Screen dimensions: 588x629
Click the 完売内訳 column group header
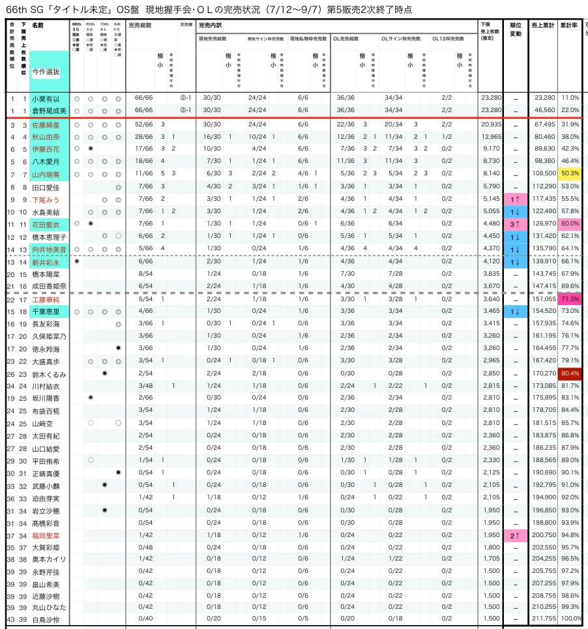[x=210, y=25]
